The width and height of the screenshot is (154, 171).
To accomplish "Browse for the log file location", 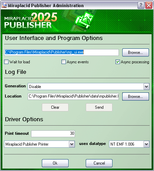I will [x=135, y=97].
